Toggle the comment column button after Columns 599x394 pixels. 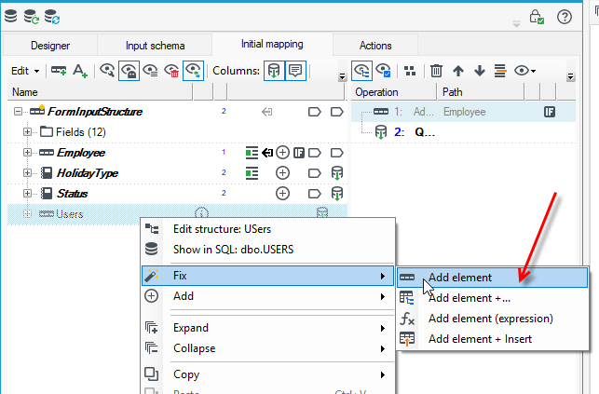click(x=295, y=71)
